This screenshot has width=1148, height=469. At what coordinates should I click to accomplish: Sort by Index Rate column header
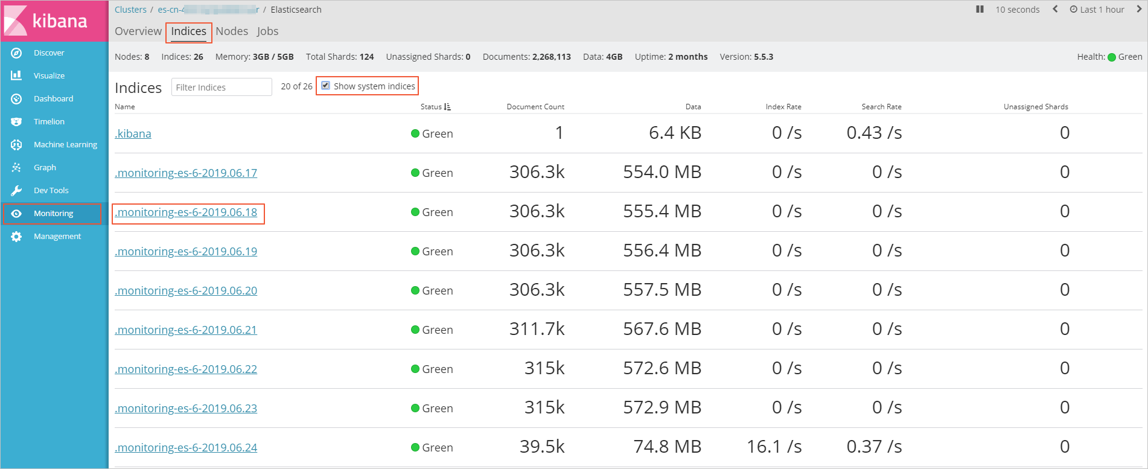[x=783, y=107]
